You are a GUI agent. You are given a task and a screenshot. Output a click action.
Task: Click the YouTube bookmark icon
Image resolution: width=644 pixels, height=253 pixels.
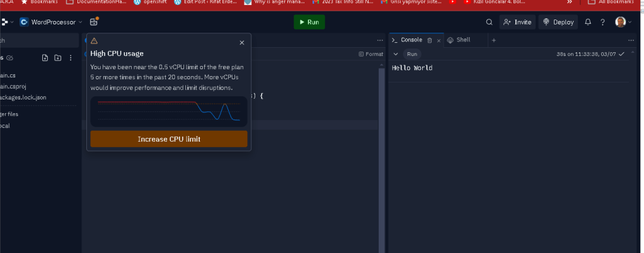coord(452,2)
